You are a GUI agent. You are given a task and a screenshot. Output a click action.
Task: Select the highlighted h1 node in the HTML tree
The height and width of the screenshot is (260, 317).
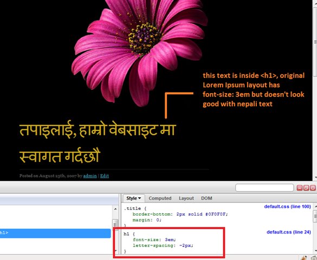coord(55,233)
